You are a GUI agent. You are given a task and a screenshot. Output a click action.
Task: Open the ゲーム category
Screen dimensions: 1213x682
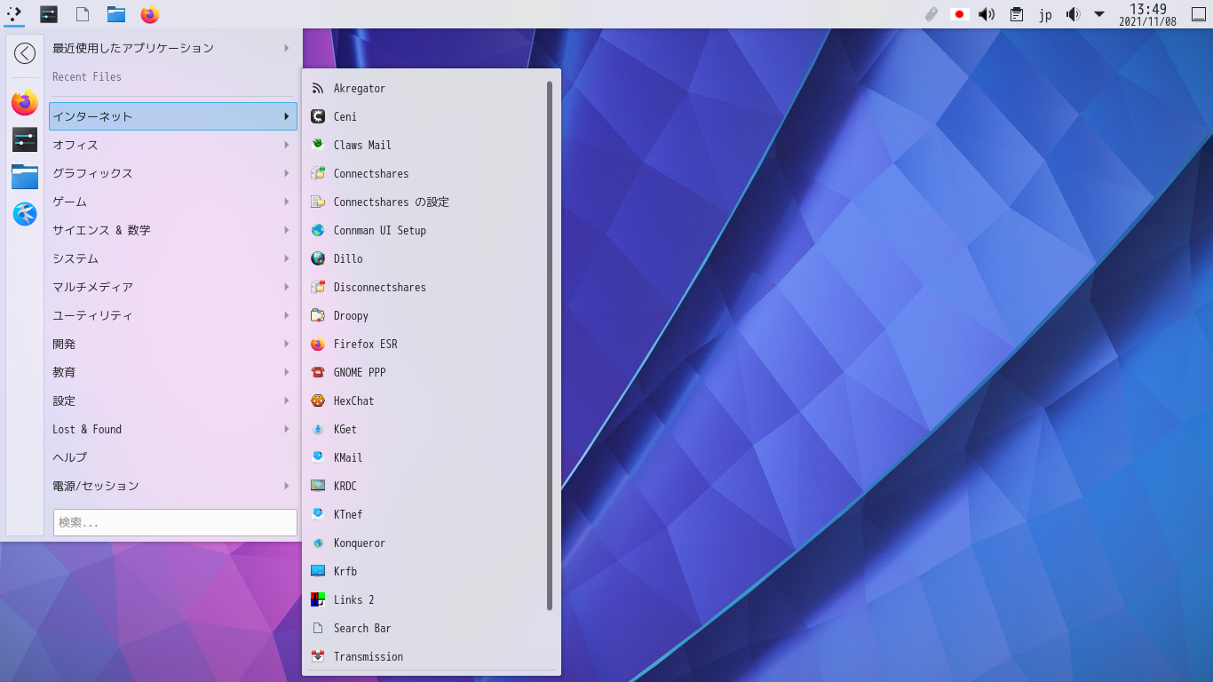(x=173, y=202)
